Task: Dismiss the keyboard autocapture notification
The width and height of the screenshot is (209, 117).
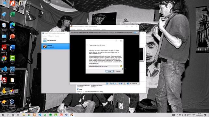Action: click(x=135, y=32)
